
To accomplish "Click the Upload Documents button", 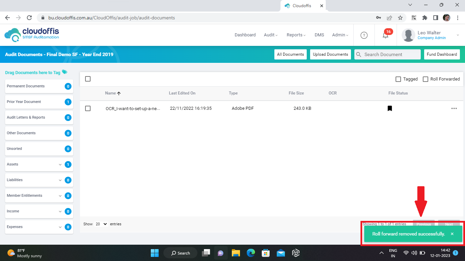I will [330, 54].
